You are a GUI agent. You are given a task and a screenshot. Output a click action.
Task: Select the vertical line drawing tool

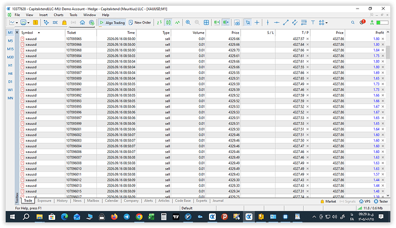pyautogui.click(x=267, y=23)
